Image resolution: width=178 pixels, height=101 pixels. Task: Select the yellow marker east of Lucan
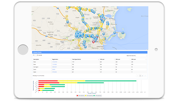79,40
